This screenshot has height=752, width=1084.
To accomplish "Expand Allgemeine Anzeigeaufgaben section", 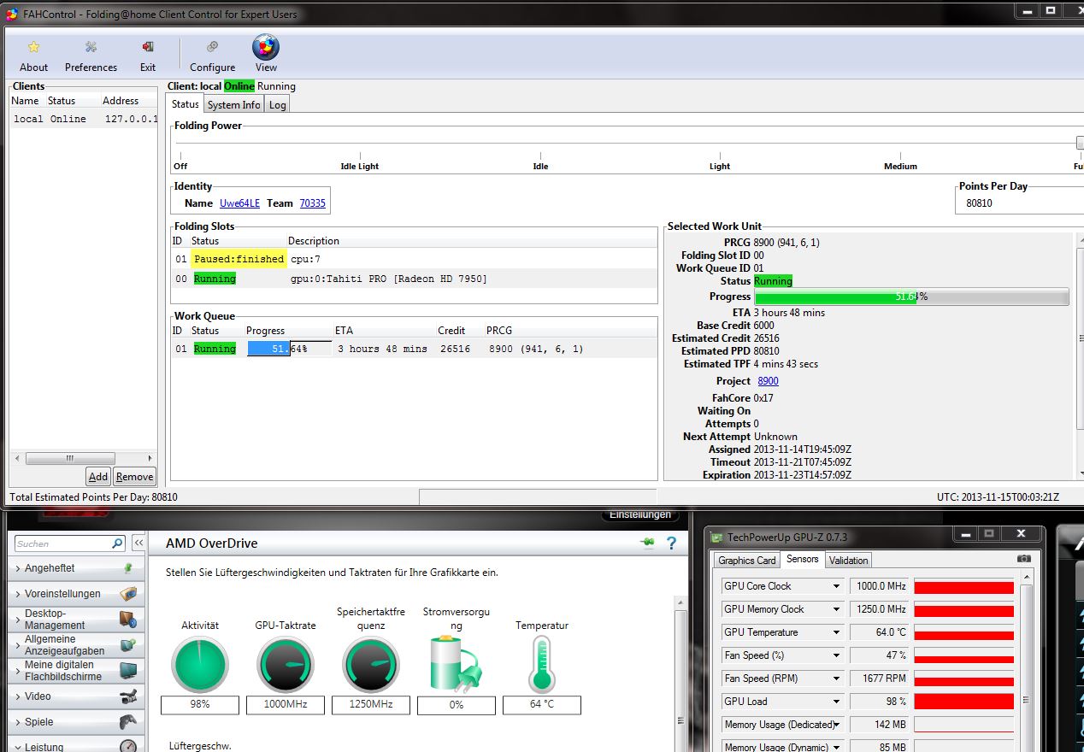I will [x=76, y=644].
